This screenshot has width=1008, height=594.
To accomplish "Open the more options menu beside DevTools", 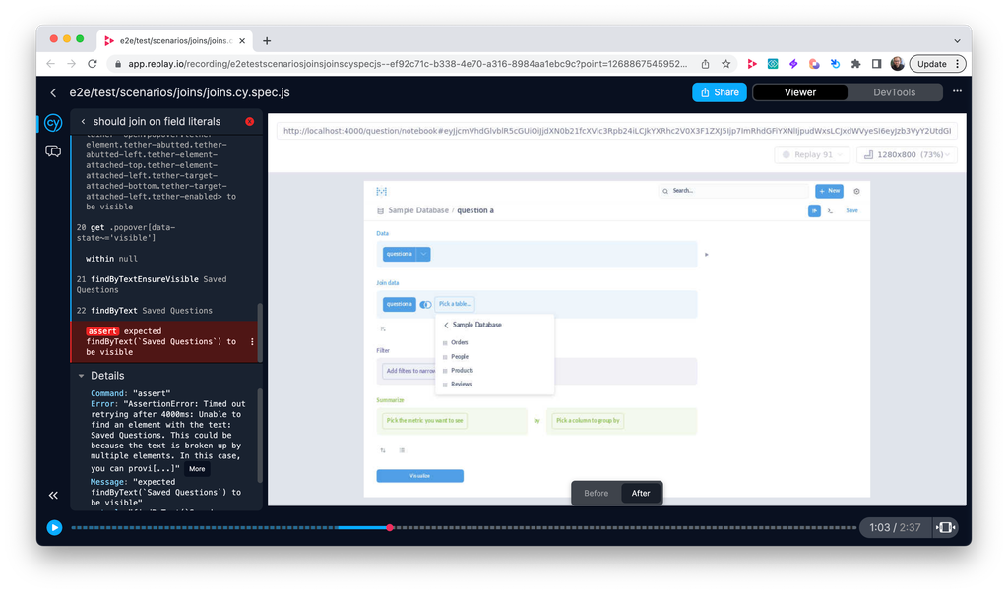I will [x=957, y=91].
